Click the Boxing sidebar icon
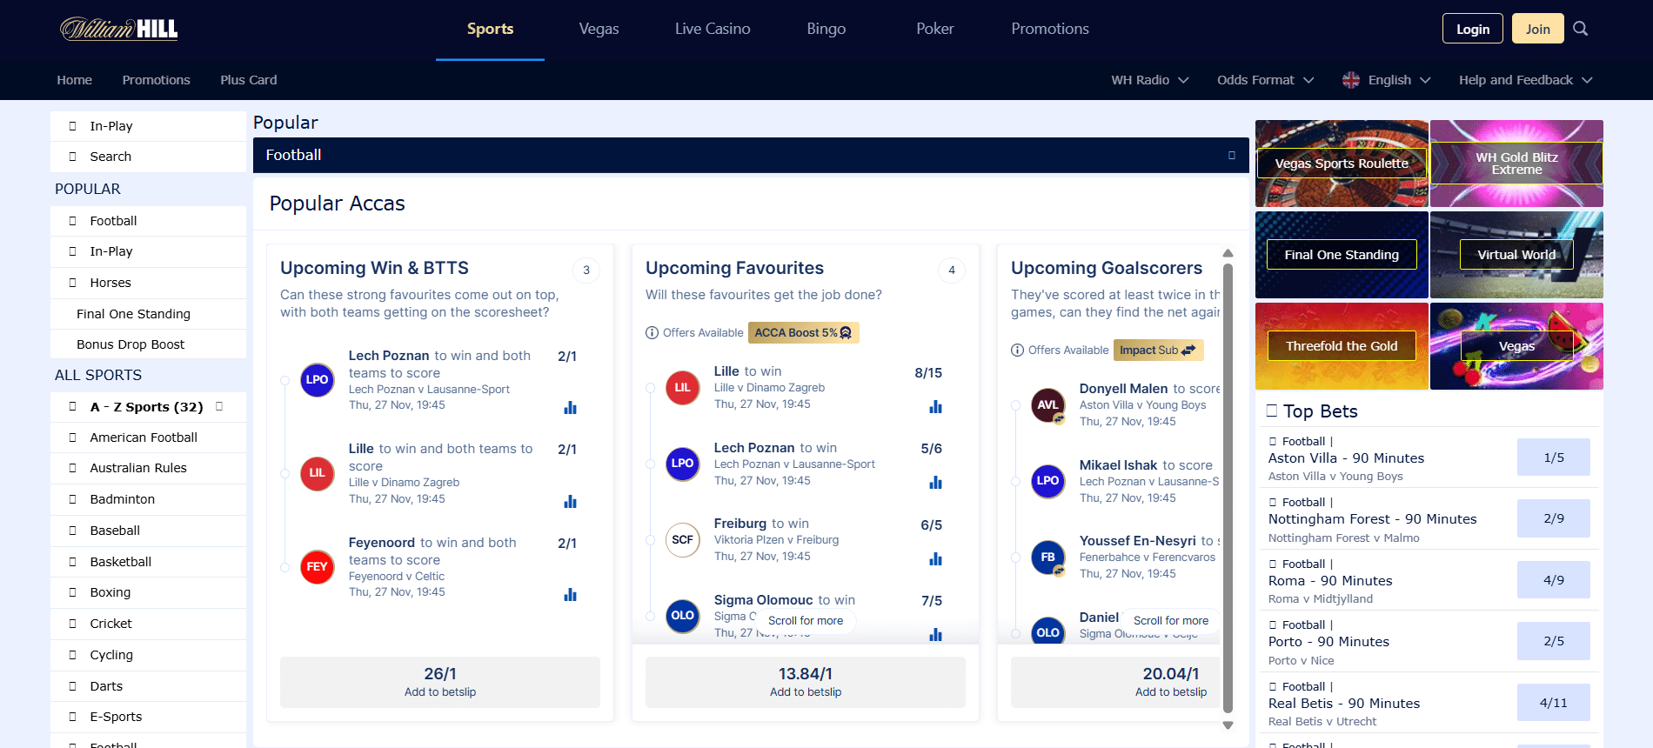This screenshot has width=1653, height=748. (73, 592)
